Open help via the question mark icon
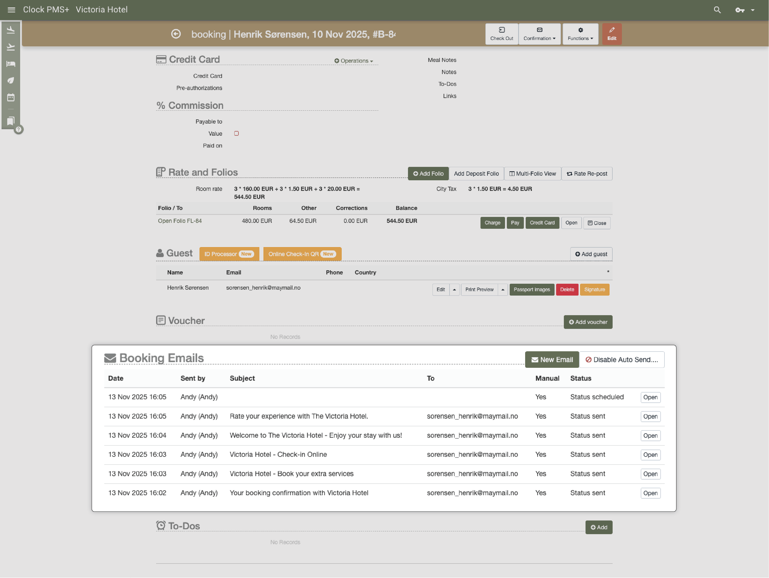Image resolution: width=769 pixels, height=578 pixels. 19,130
